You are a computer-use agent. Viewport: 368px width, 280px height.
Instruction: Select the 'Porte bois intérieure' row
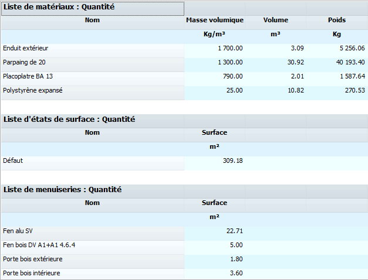point(93,274)
